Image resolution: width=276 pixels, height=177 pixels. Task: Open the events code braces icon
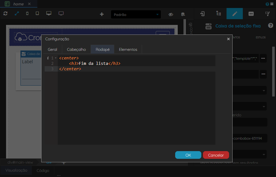click(267, 13)
